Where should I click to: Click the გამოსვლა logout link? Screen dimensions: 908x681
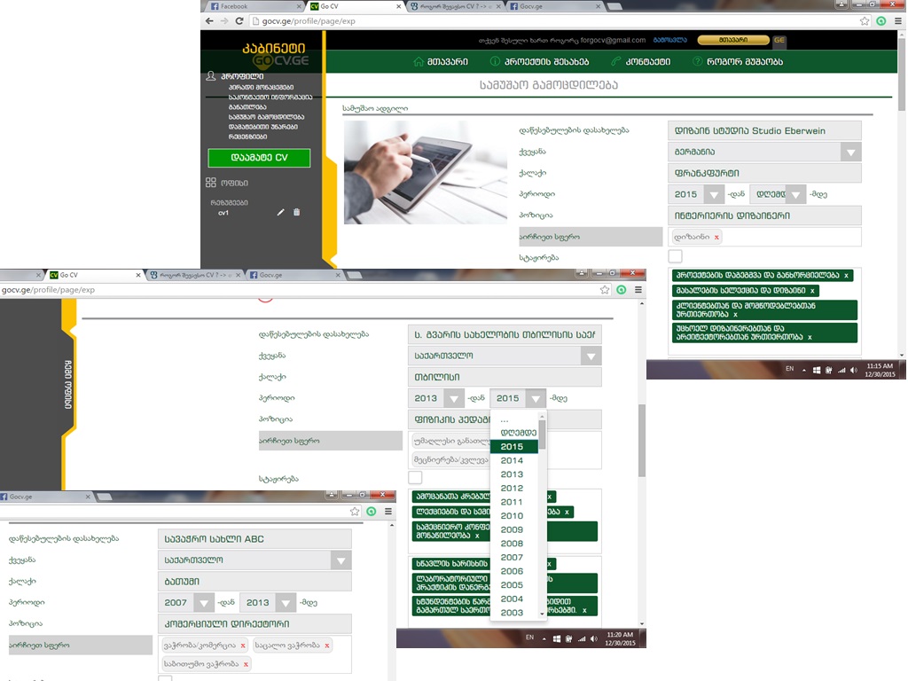pos(669,40)
